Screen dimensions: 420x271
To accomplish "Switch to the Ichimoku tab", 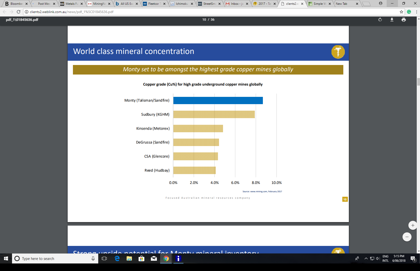I will (181, 4).
